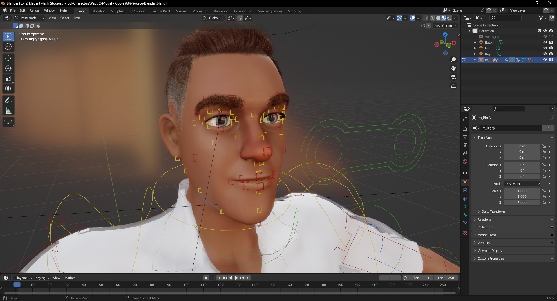Pick the Rotate tool in the toolbar
The height and width of the screenshot is (301, 557).
(8, 68)
